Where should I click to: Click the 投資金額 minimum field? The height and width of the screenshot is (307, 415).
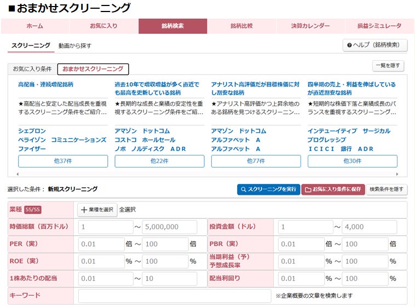click(x=306, y=227)
